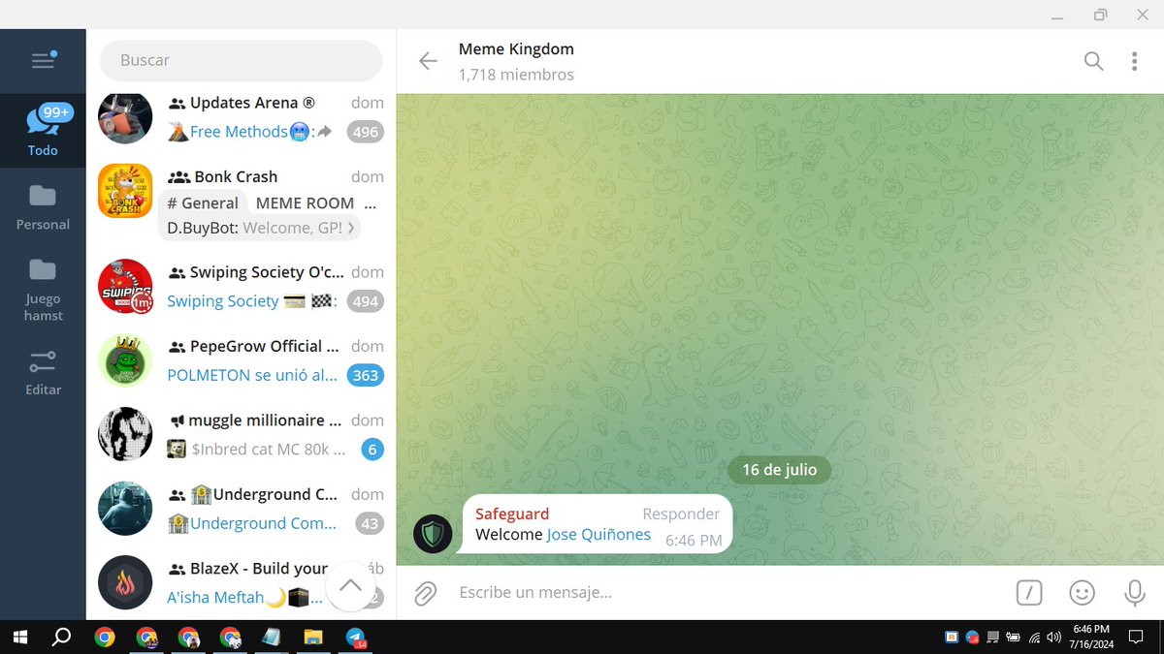This screenshot has width=1164, height=654.
Task: Open File Explorer from the taskbar
Action: point(312,638)
